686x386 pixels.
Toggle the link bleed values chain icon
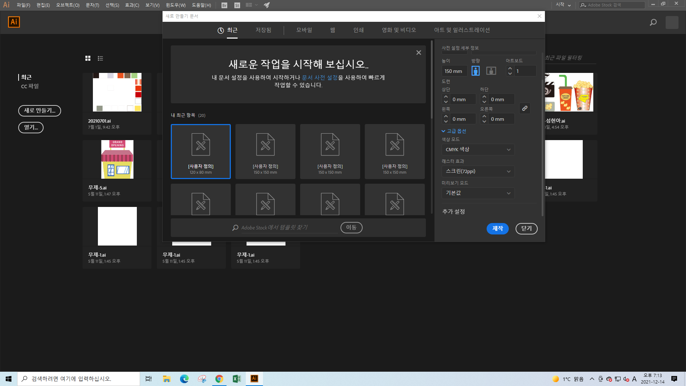tap(525, 108)
